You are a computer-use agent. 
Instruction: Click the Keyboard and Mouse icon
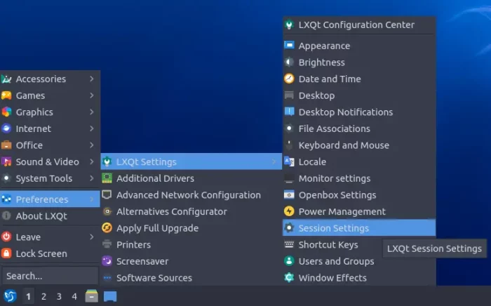pyautogui.click(x=289, y=145)
